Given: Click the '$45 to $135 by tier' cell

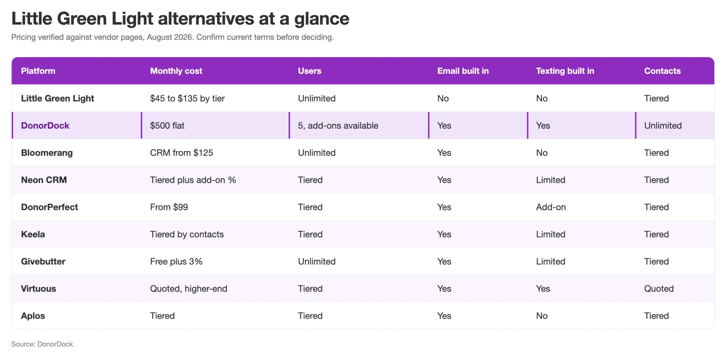Looking at the screenshot, I should point(187,98).
